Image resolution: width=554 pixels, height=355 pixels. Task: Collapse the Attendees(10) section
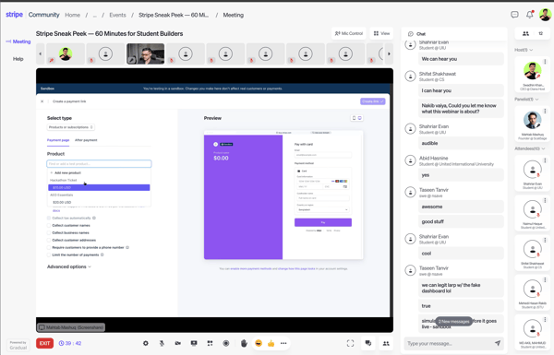click(530, 148)
